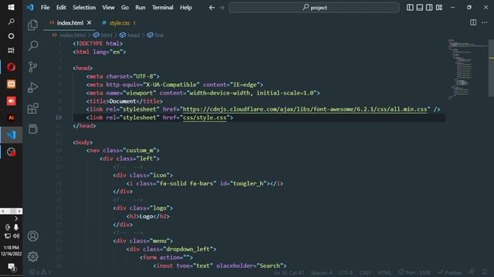Show hidden tray icons chevron
This screenshot has height=277, width=494.
point(16,219)
